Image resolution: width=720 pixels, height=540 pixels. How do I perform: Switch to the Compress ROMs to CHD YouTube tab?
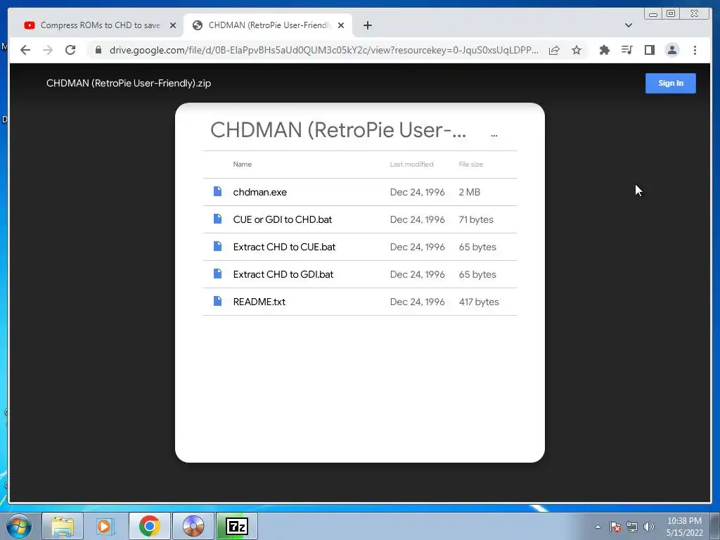[96, 25]
